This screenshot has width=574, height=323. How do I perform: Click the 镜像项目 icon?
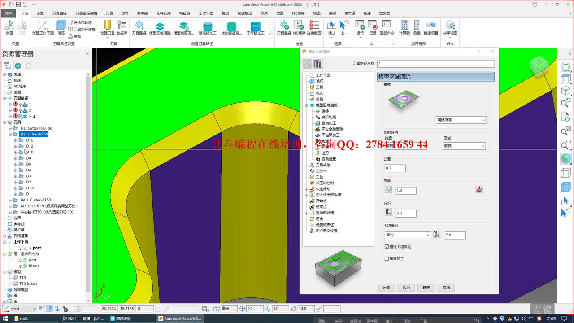click(x=430, y=25)
